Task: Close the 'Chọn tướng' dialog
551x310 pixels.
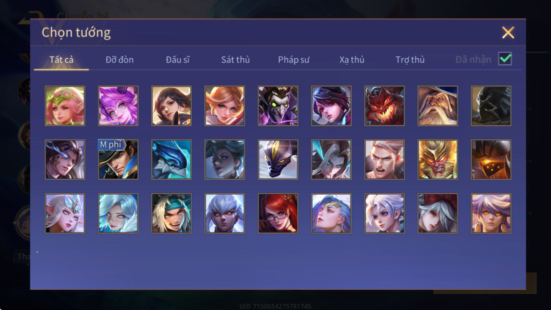Action: (508, 33)
